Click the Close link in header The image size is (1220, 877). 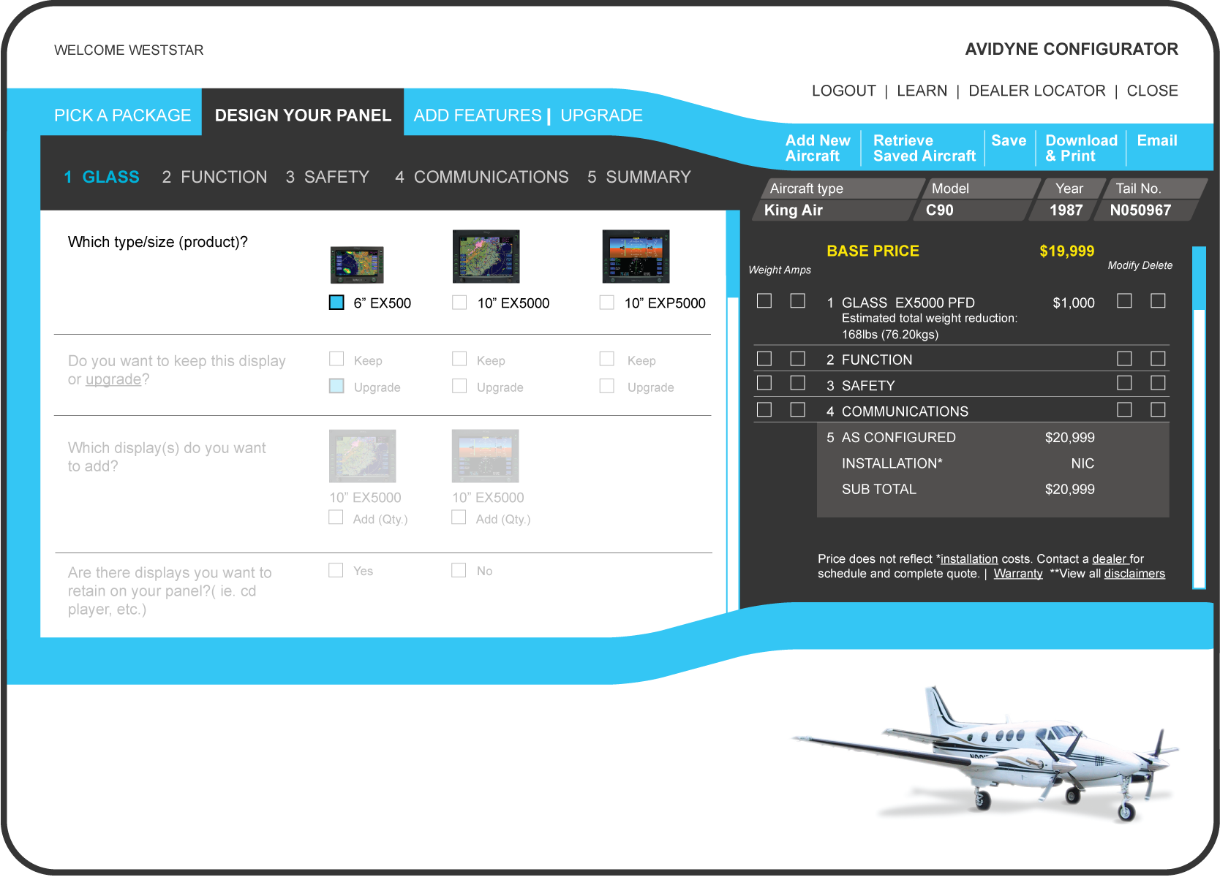tap(1152, 91)
